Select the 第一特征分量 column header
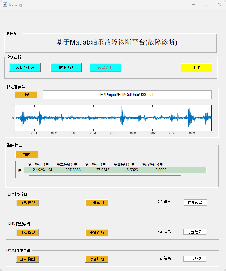Screen dimensions: 226x271 [38, 164]
